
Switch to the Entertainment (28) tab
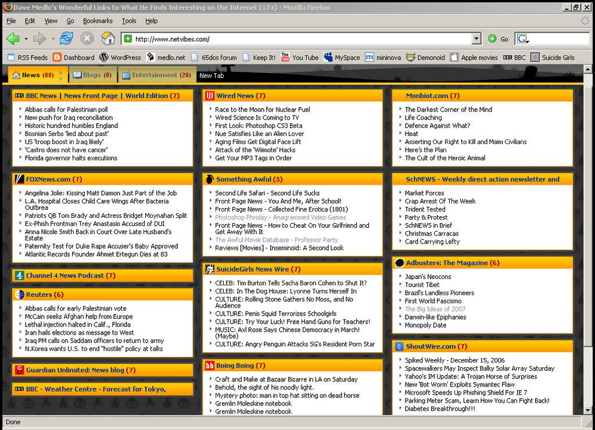click(x=157, y=75)
